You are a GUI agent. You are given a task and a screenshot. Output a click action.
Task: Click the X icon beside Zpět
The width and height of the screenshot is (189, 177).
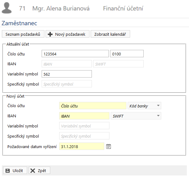tap(33, 171)
